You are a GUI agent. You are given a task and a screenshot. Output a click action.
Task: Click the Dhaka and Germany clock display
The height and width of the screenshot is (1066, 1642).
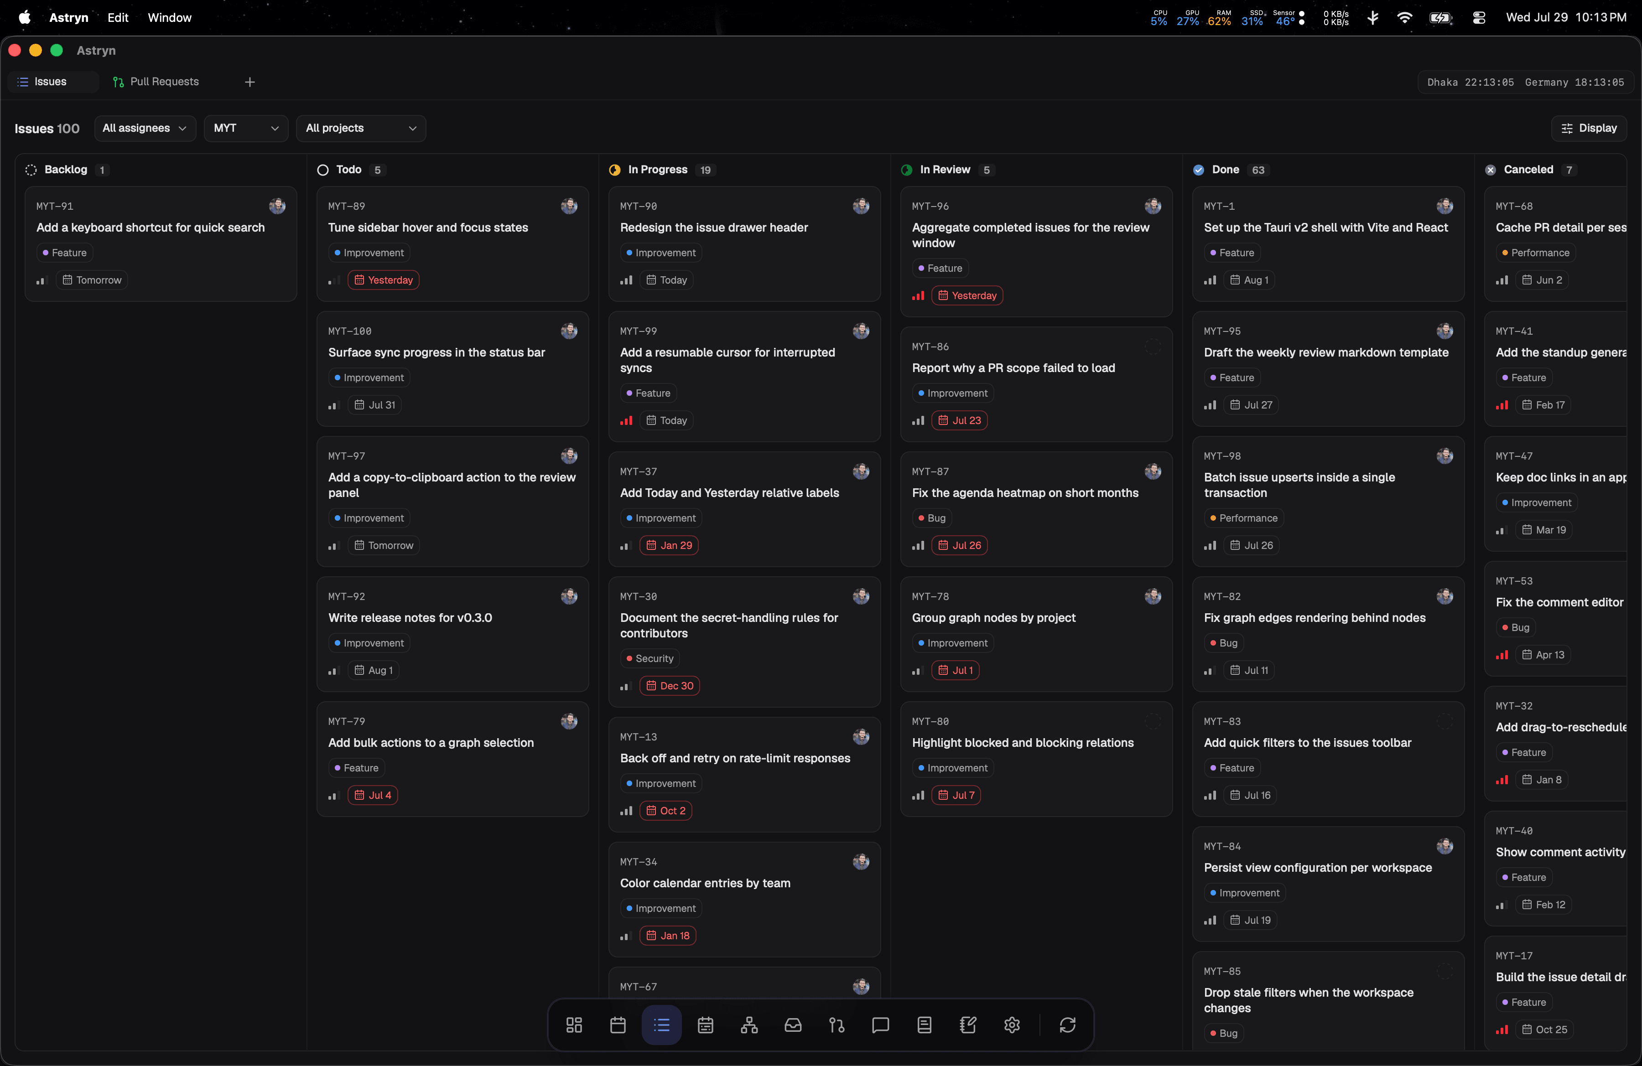pos(1525,82)
